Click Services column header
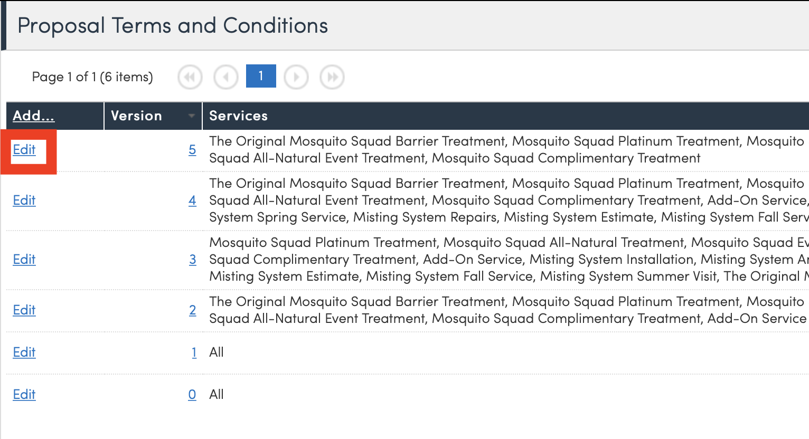 pyautogui.click(x=238, y=116)
